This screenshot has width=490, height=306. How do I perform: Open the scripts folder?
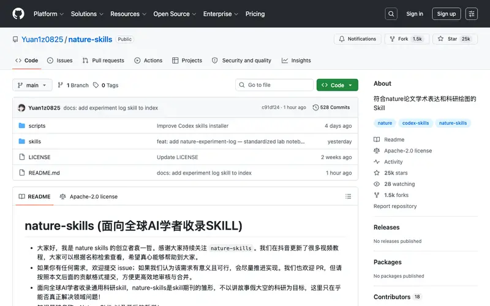[x=37, y=126]
